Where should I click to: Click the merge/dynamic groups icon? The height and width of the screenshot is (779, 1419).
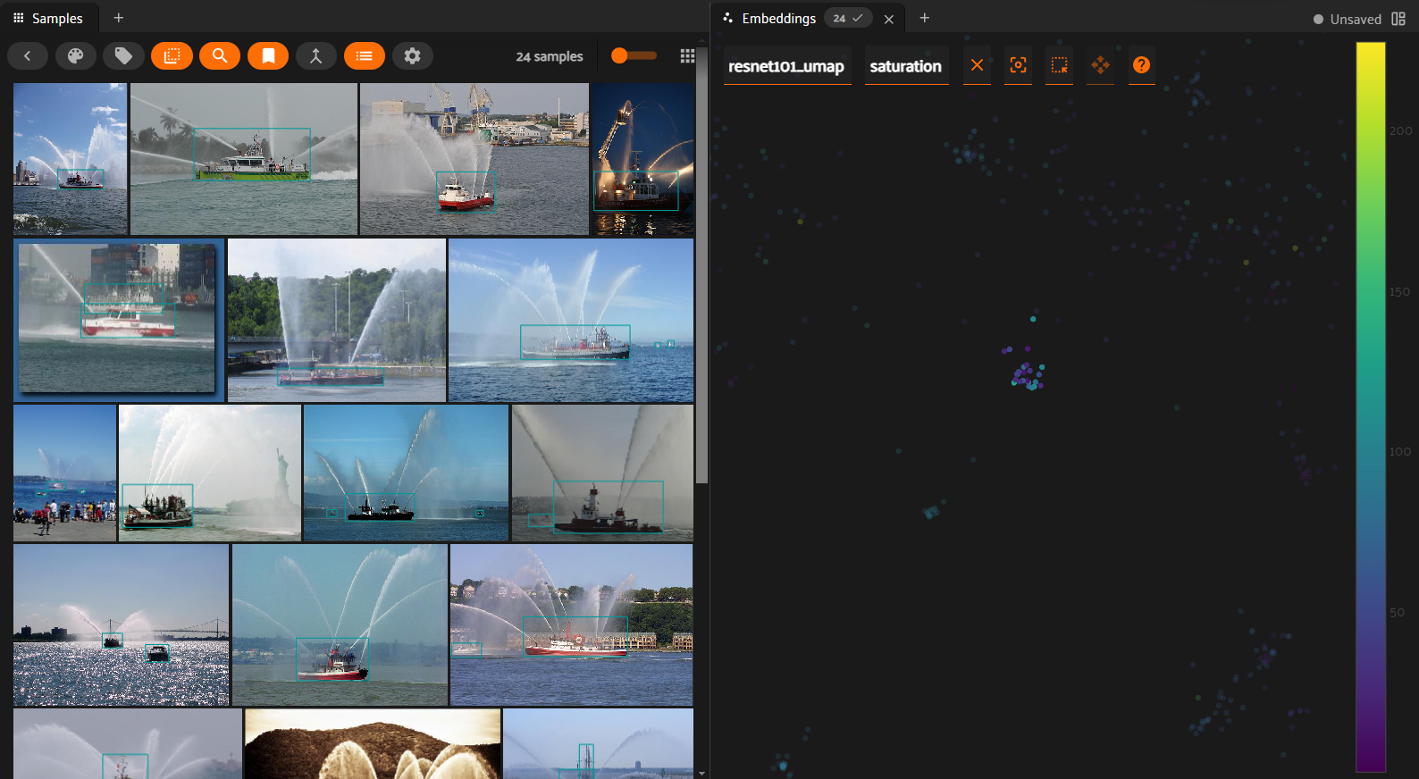click(315, 56)
